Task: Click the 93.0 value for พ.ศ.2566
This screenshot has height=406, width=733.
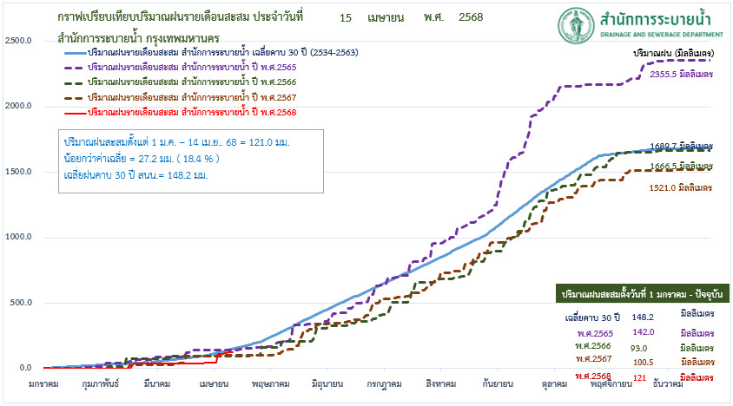Action: pos(639,347)
